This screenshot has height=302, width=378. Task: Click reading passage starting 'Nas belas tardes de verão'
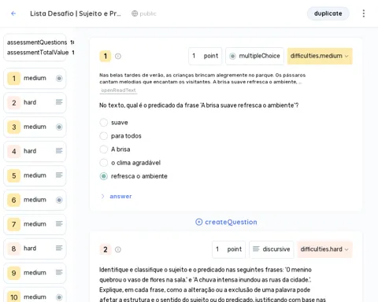coord(202,79)
